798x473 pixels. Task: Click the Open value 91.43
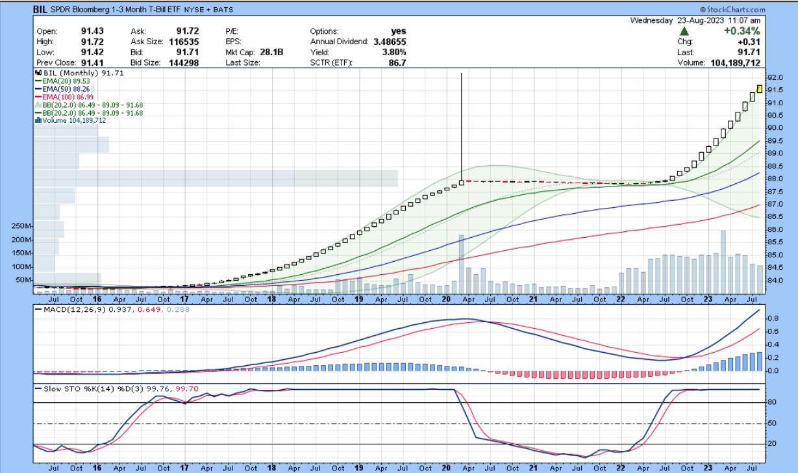tap(92, 31)
